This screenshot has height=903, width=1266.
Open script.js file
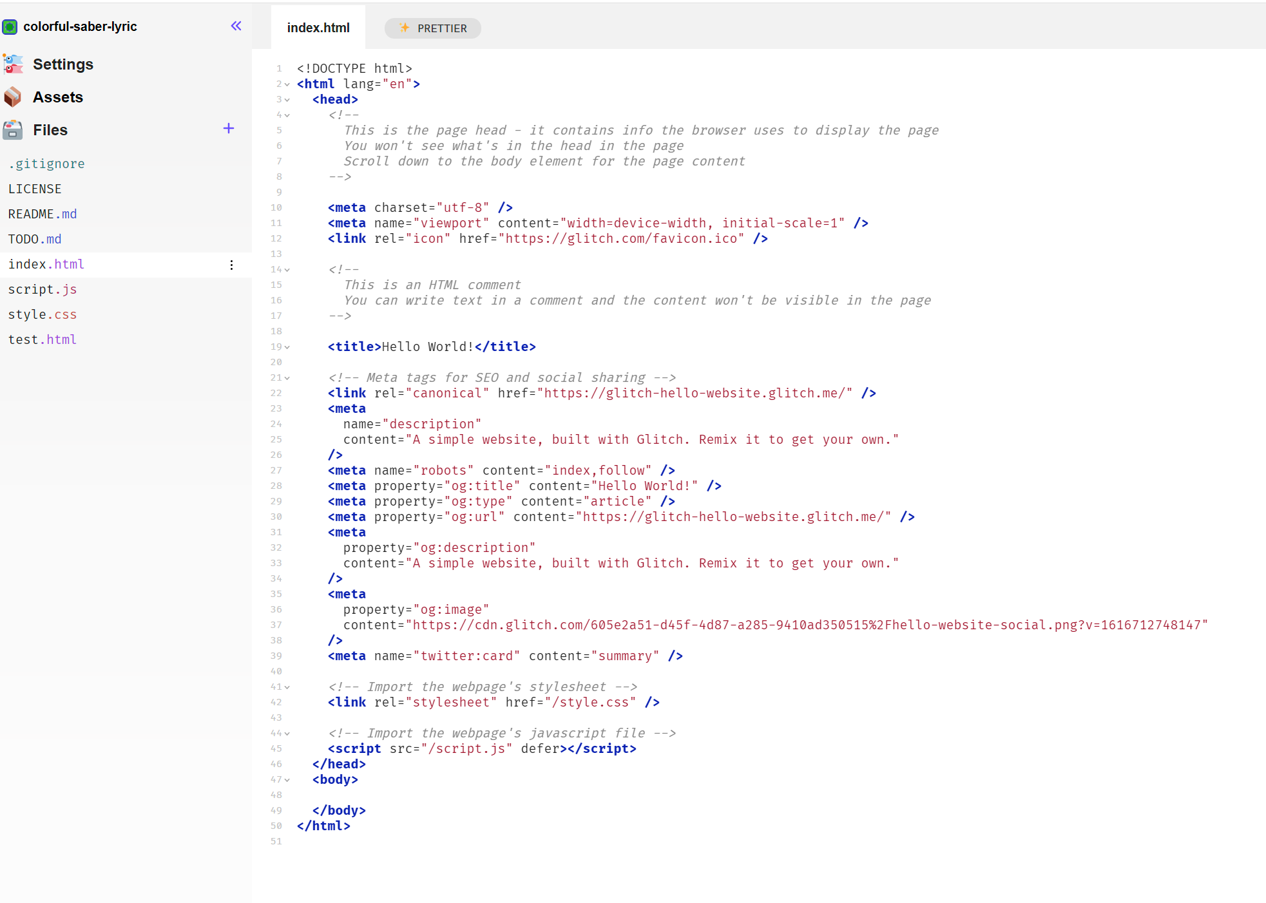(x=43, y=289)
